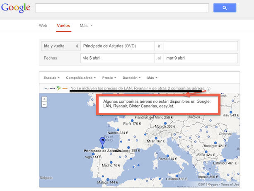Select the Milán 167 € destination dot

click(x=156, y=138)
